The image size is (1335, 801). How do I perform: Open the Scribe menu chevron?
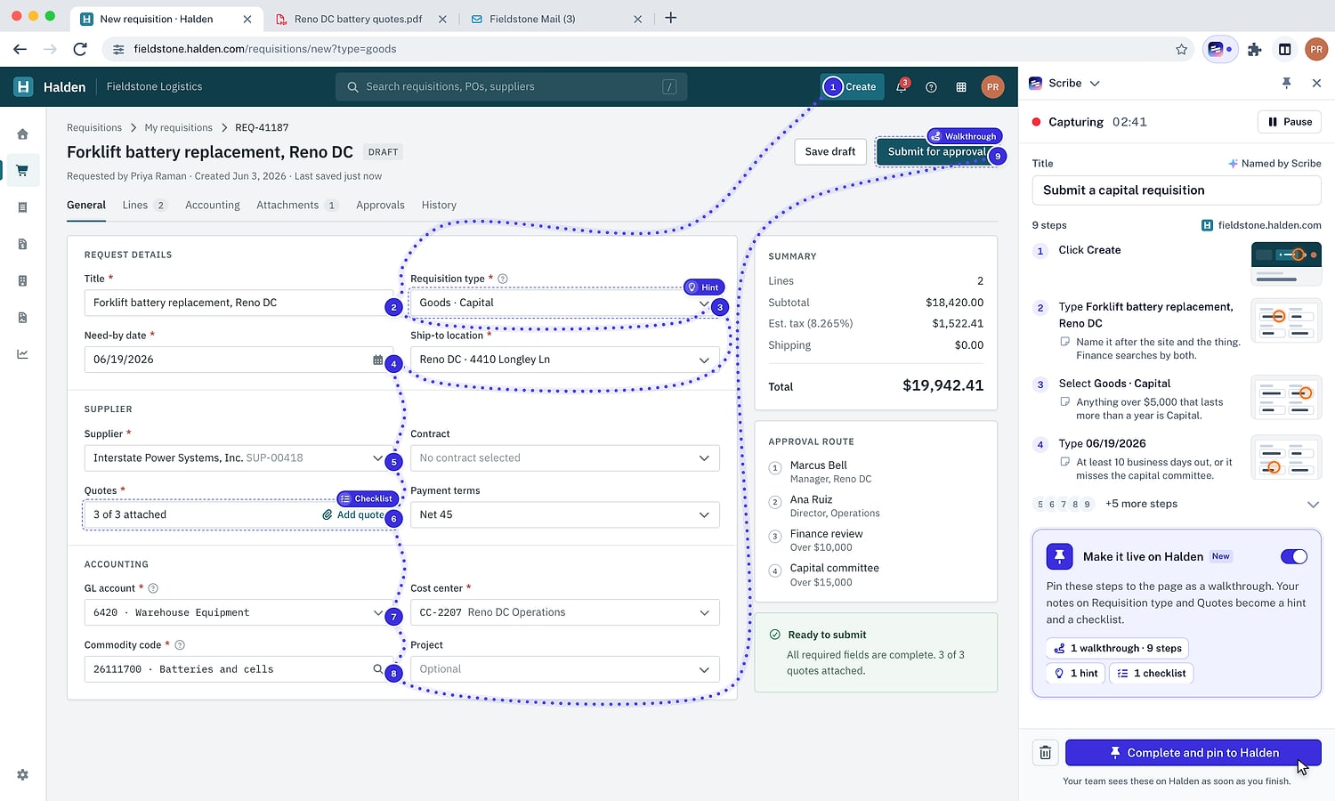click(1095, 83)
